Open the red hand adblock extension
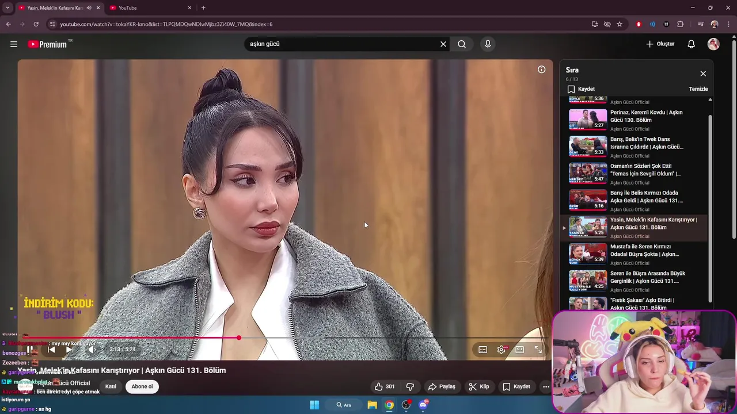The width and height of the screenshot is (737, 414). [639, 24]
